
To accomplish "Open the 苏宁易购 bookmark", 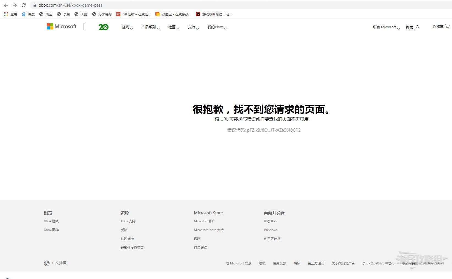I will click(102, 14).
